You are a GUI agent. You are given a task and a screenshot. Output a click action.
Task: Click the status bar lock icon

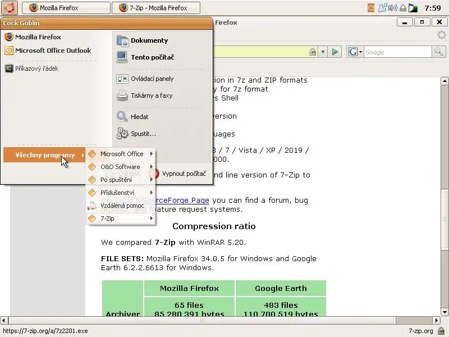[x=441, y=331]
